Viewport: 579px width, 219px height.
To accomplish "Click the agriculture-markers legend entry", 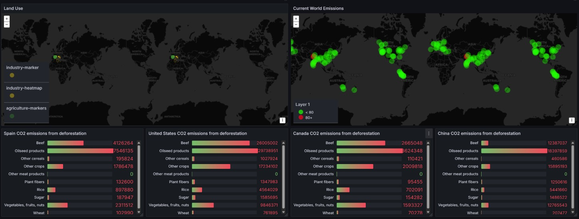I will click(26, 108).
